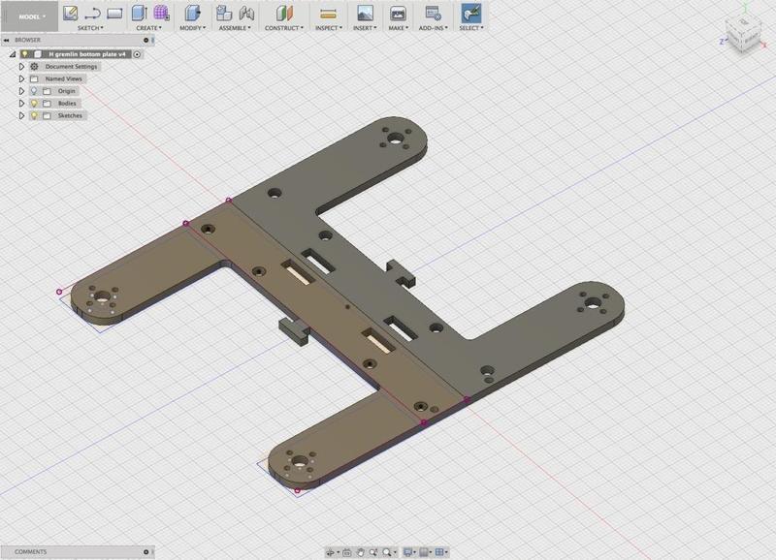The width and height of the screenshot is (776, 560).
Task: Toggle visibility bulb of Origin folder
Action: click(34, 91)
